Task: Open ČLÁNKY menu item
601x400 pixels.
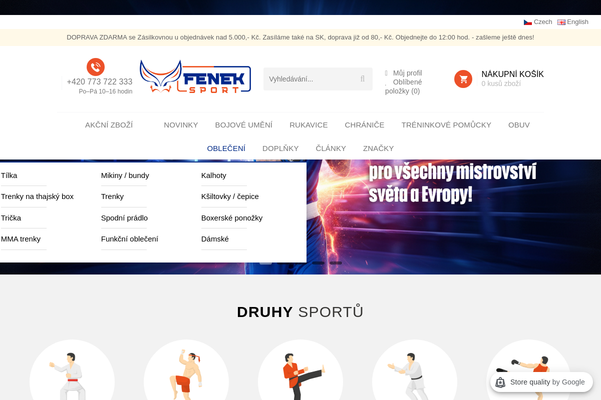Action: [x=331, y=148]
